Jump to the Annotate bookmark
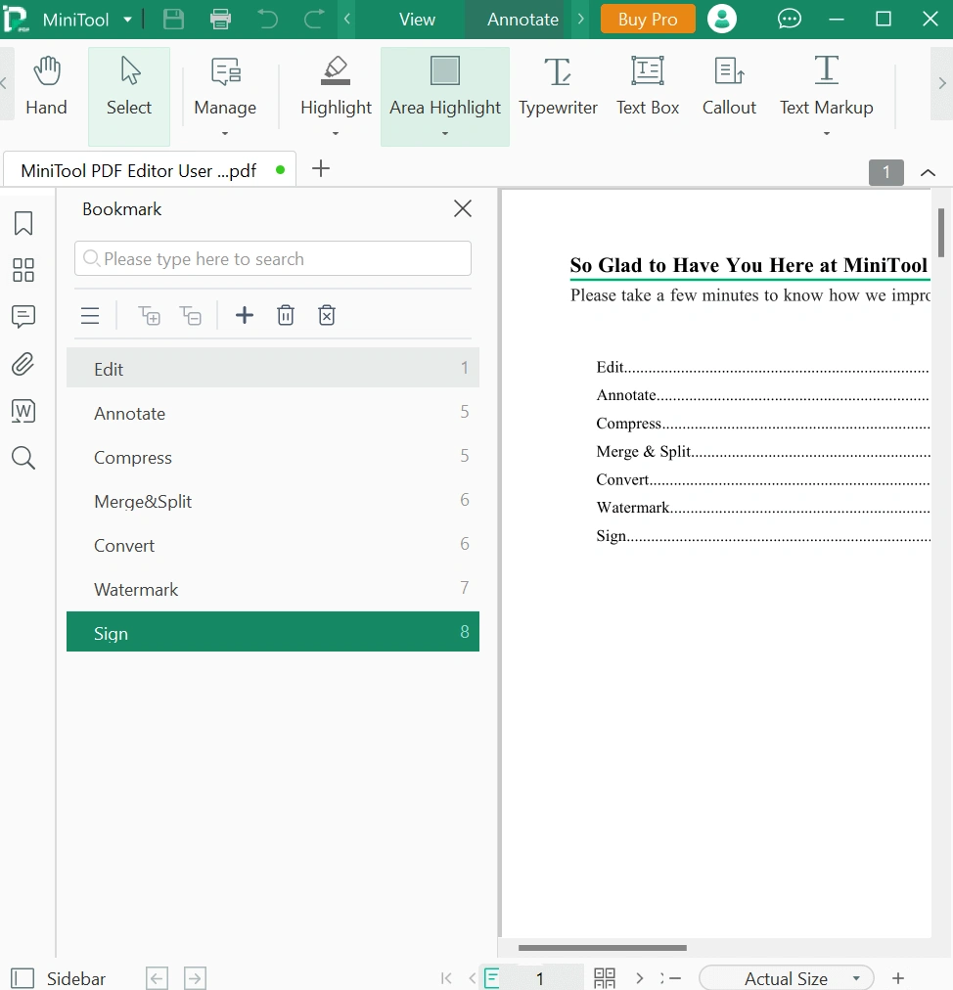953x990 pixels. pyautogui.click(x=273, y=412)
